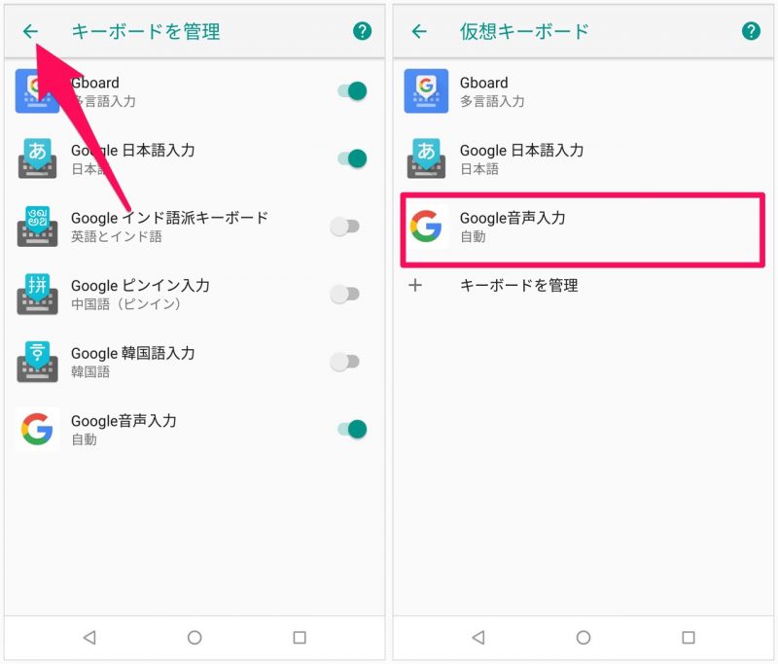Enable Google インド語派キーボード switch
The height and width of the screenshot is (664, 778).
click(x=345, y=227)
